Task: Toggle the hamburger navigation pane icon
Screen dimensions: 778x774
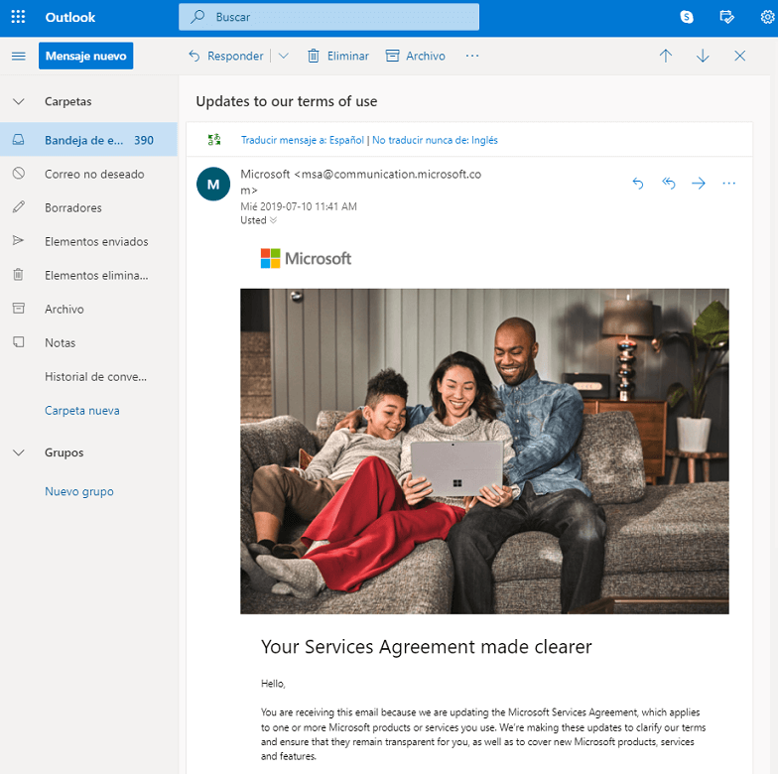Action: point(18,56)
